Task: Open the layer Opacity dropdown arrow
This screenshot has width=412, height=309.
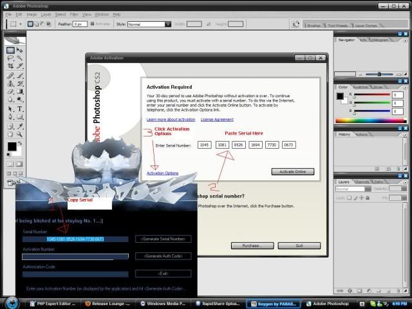Action: point(404,189)
